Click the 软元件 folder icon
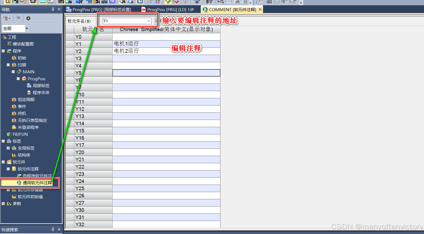Screen dimensions: 424x234 click(x=9, y=162)
